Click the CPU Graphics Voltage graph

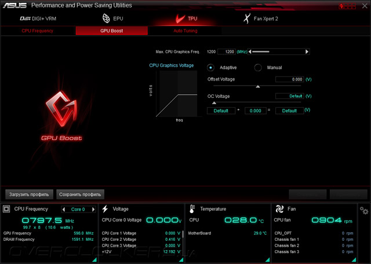coord(177,94)
